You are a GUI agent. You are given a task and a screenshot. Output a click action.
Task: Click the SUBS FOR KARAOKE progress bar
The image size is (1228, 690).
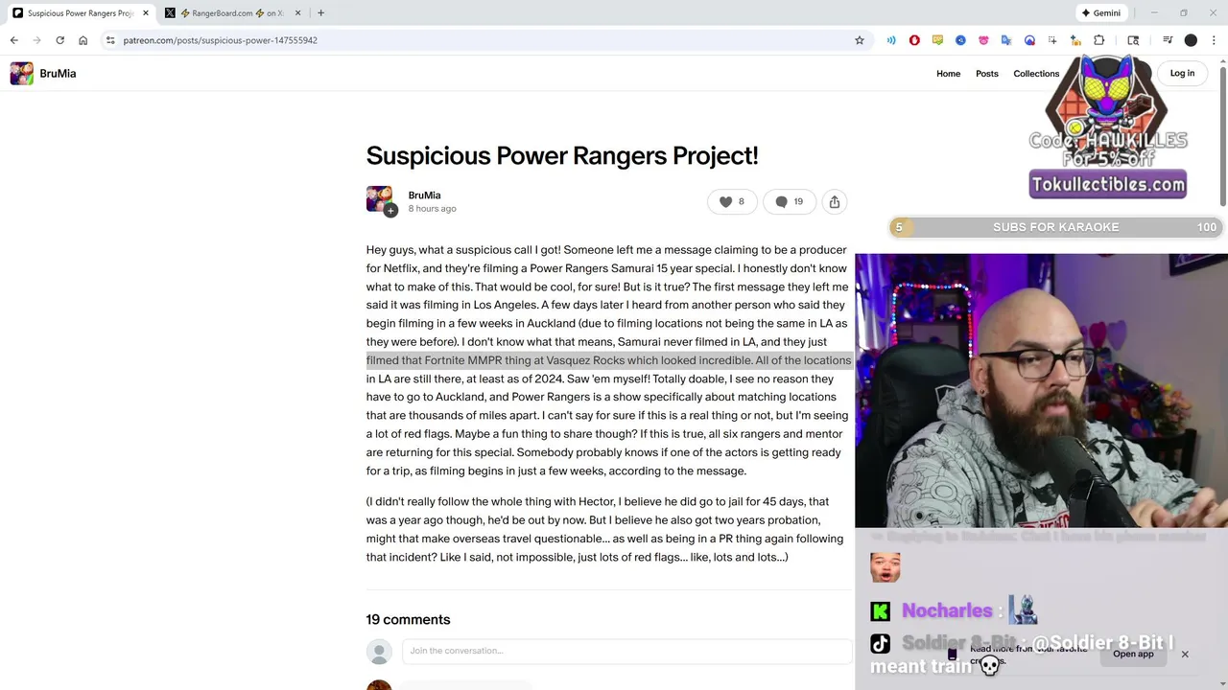1055,227
